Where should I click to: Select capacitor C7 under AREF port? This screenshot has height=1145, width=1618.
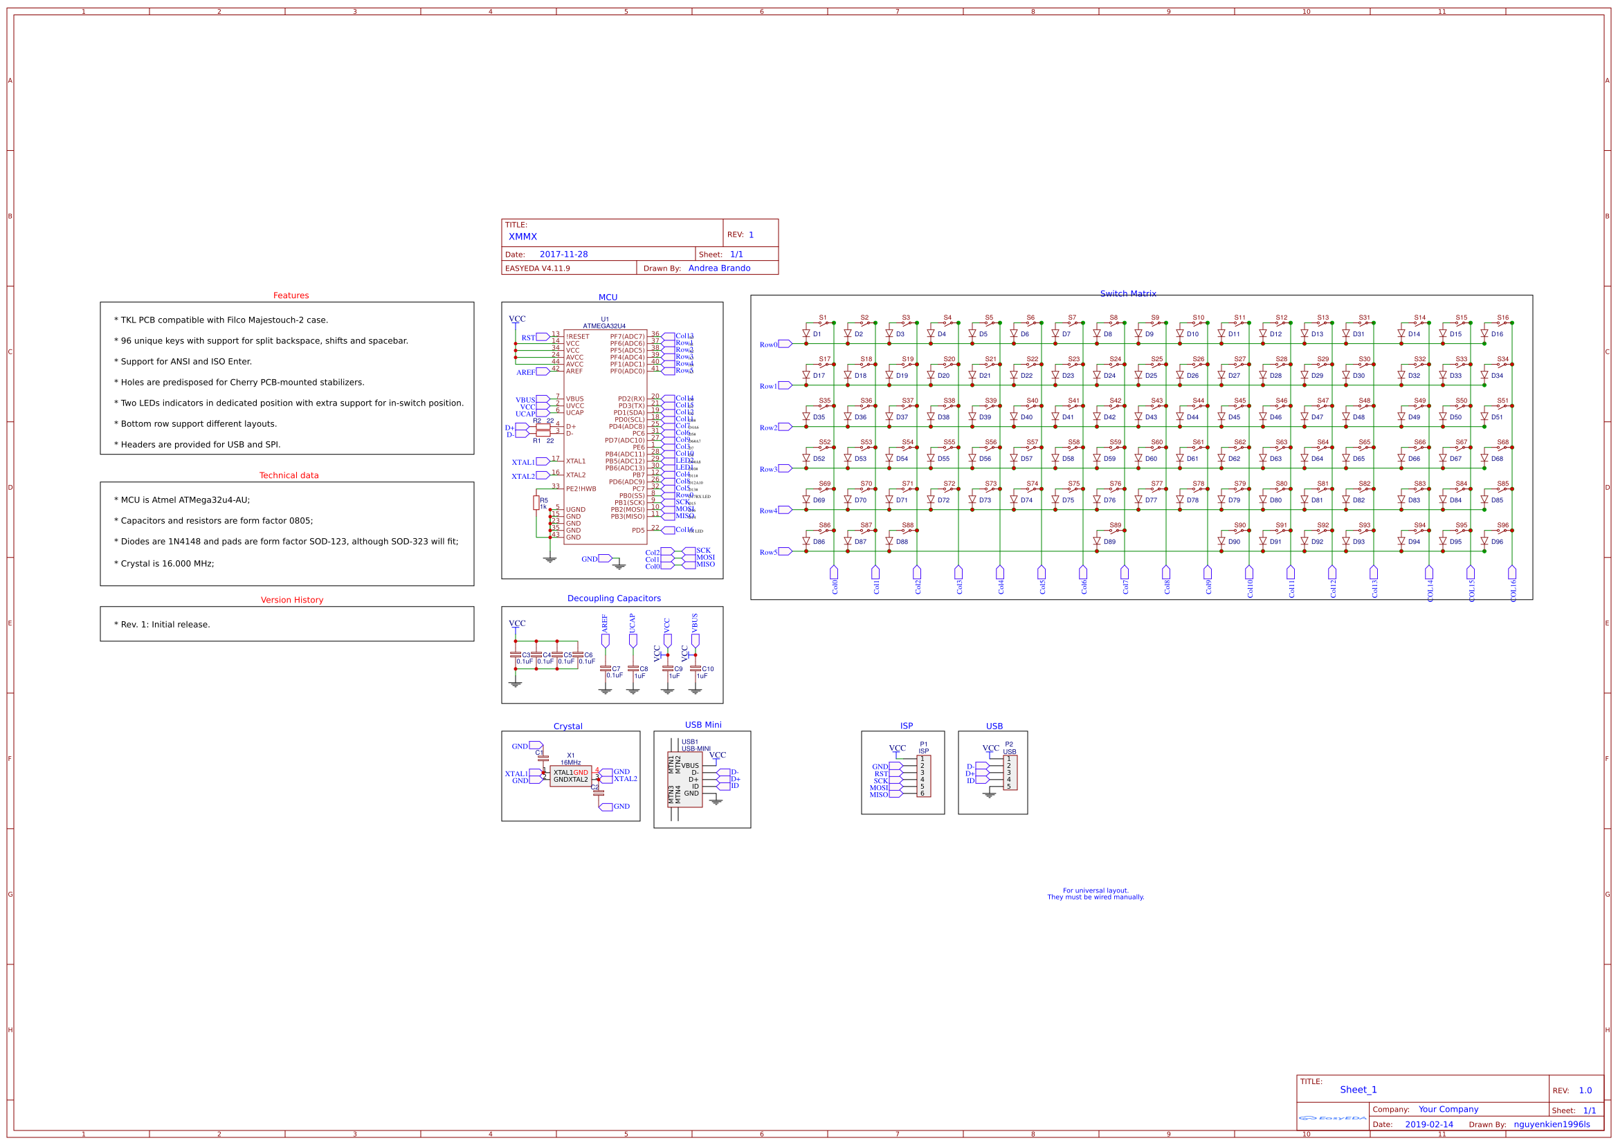pyautogui.click(x=605, y=668)
